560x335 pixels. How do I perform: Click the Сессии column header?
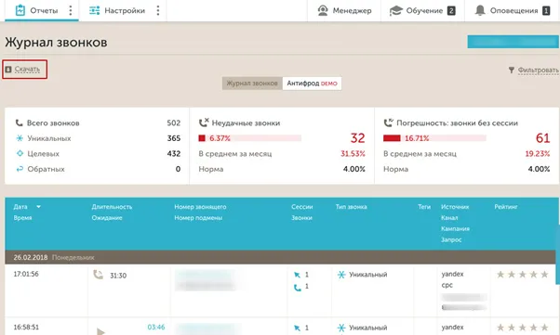pos(301,207)
